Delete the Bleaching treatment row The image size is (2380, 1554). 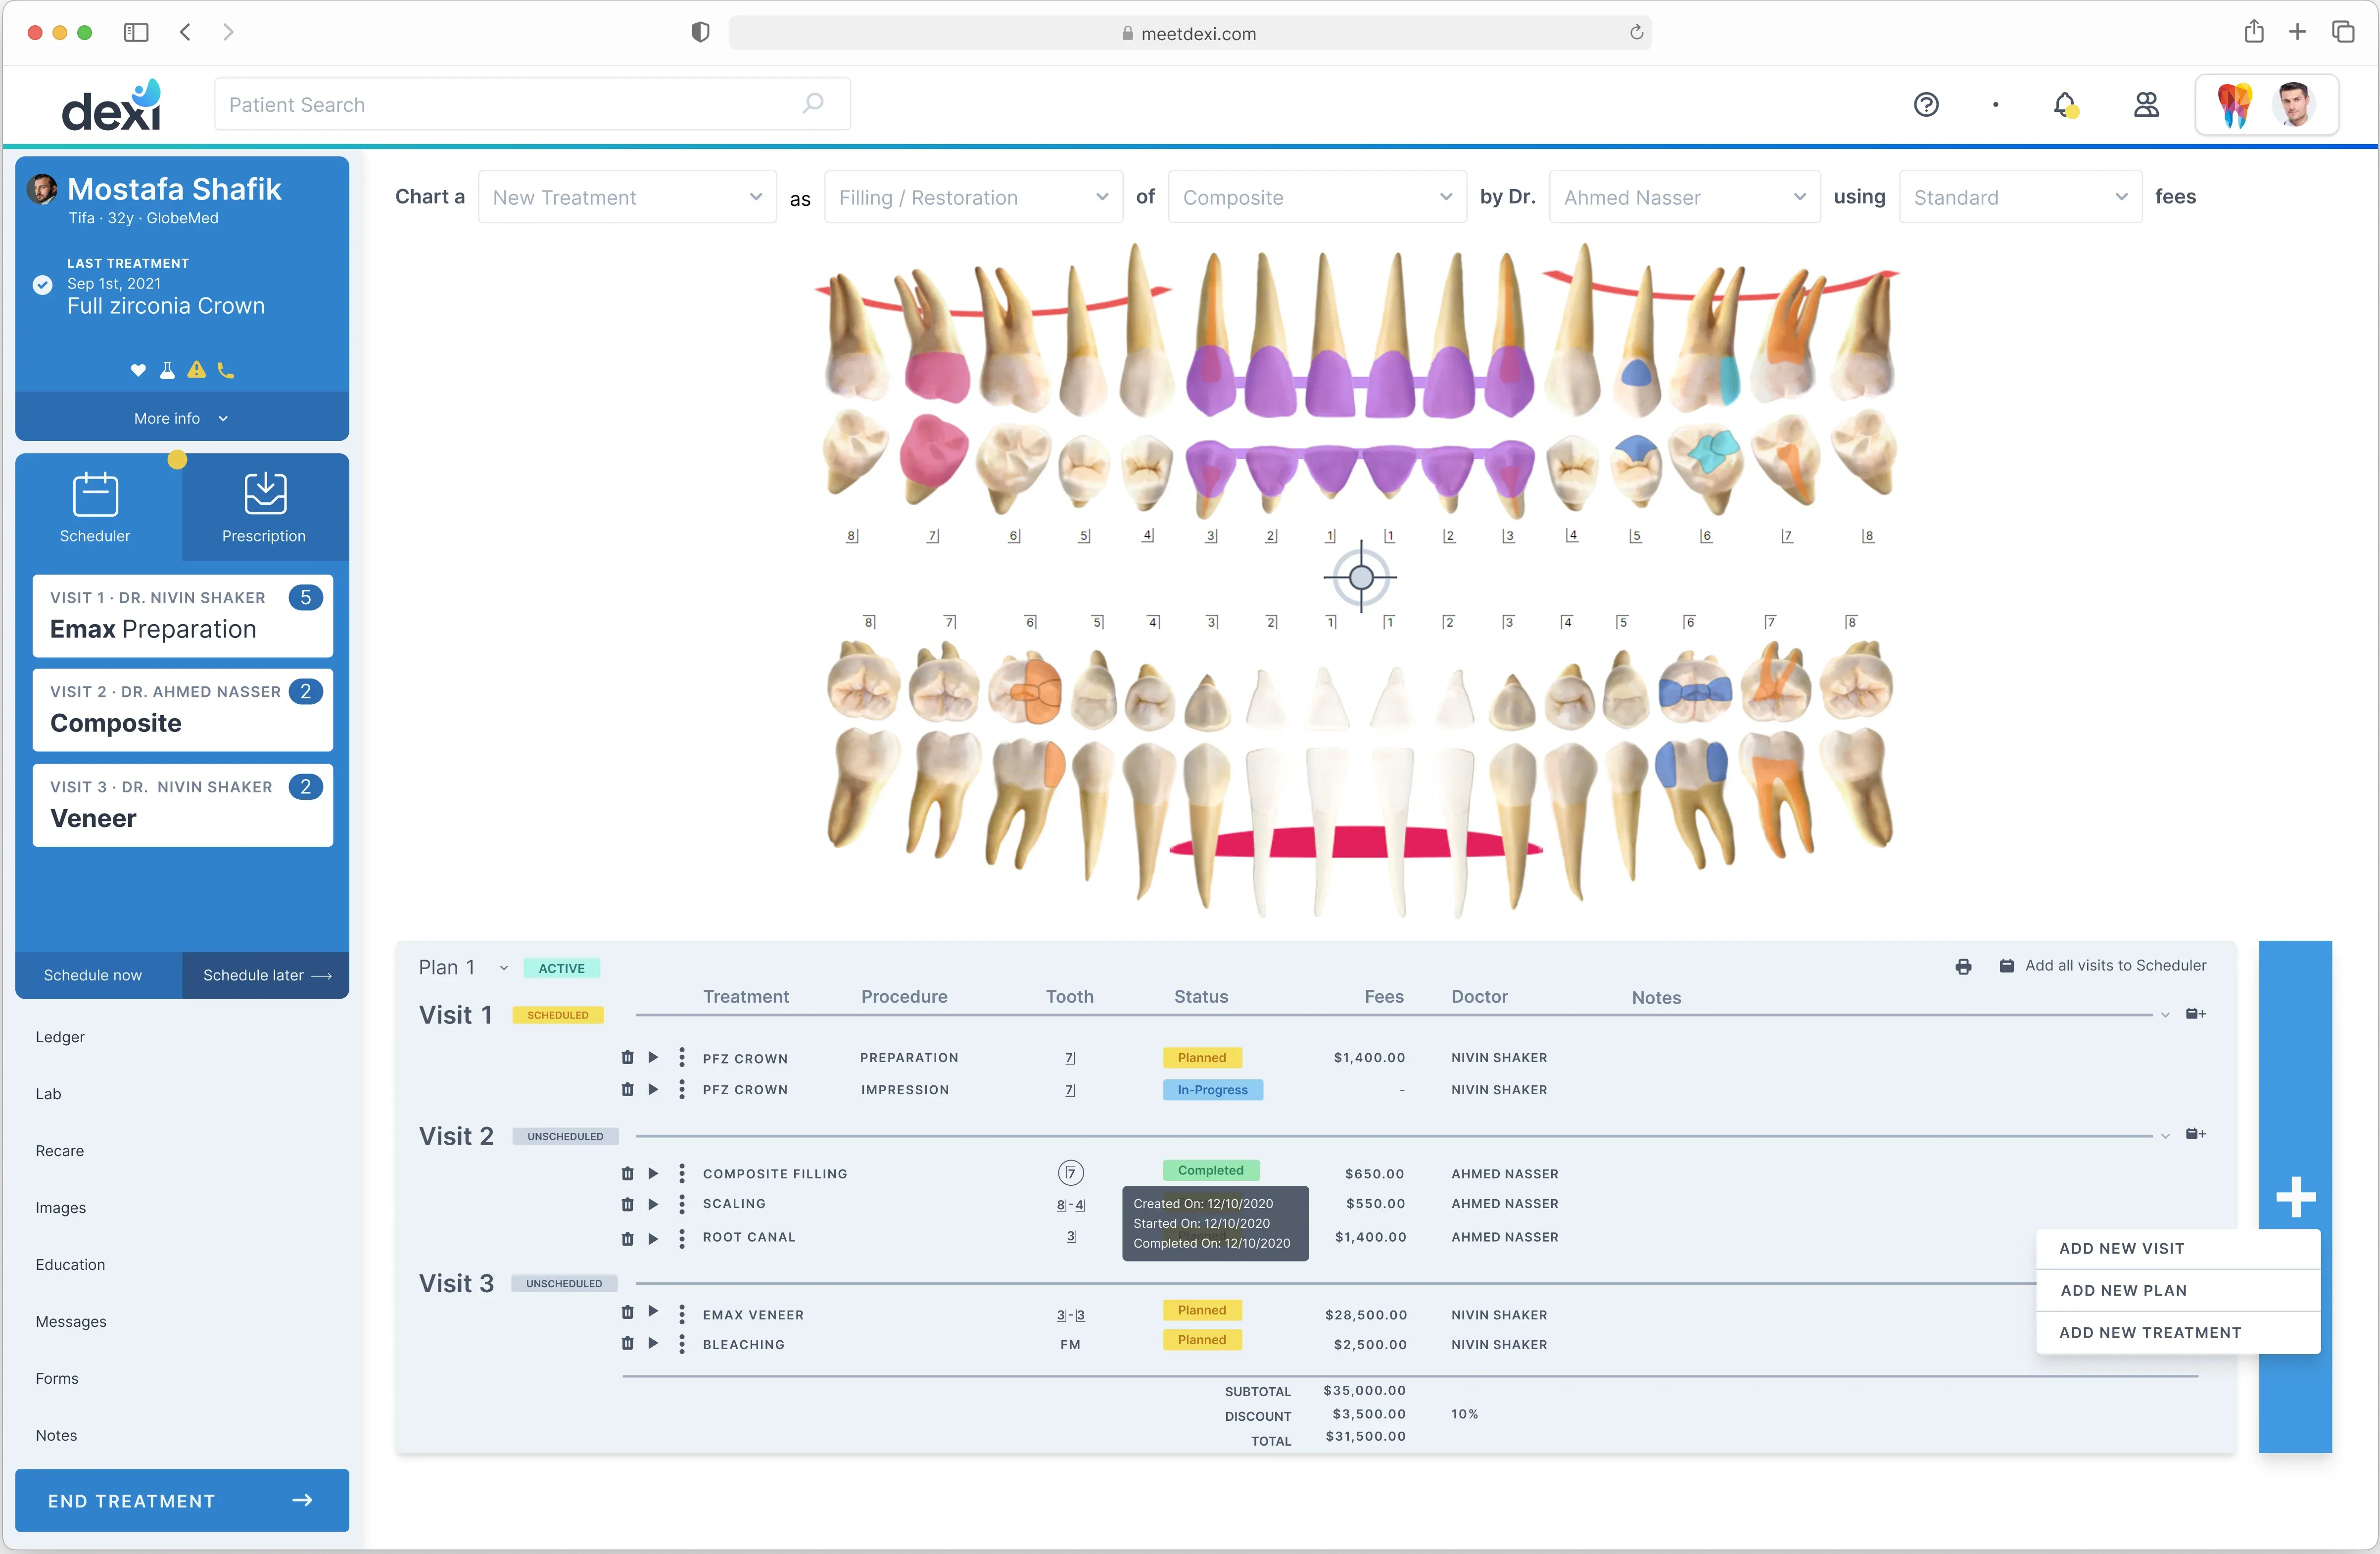[628, 1344]
